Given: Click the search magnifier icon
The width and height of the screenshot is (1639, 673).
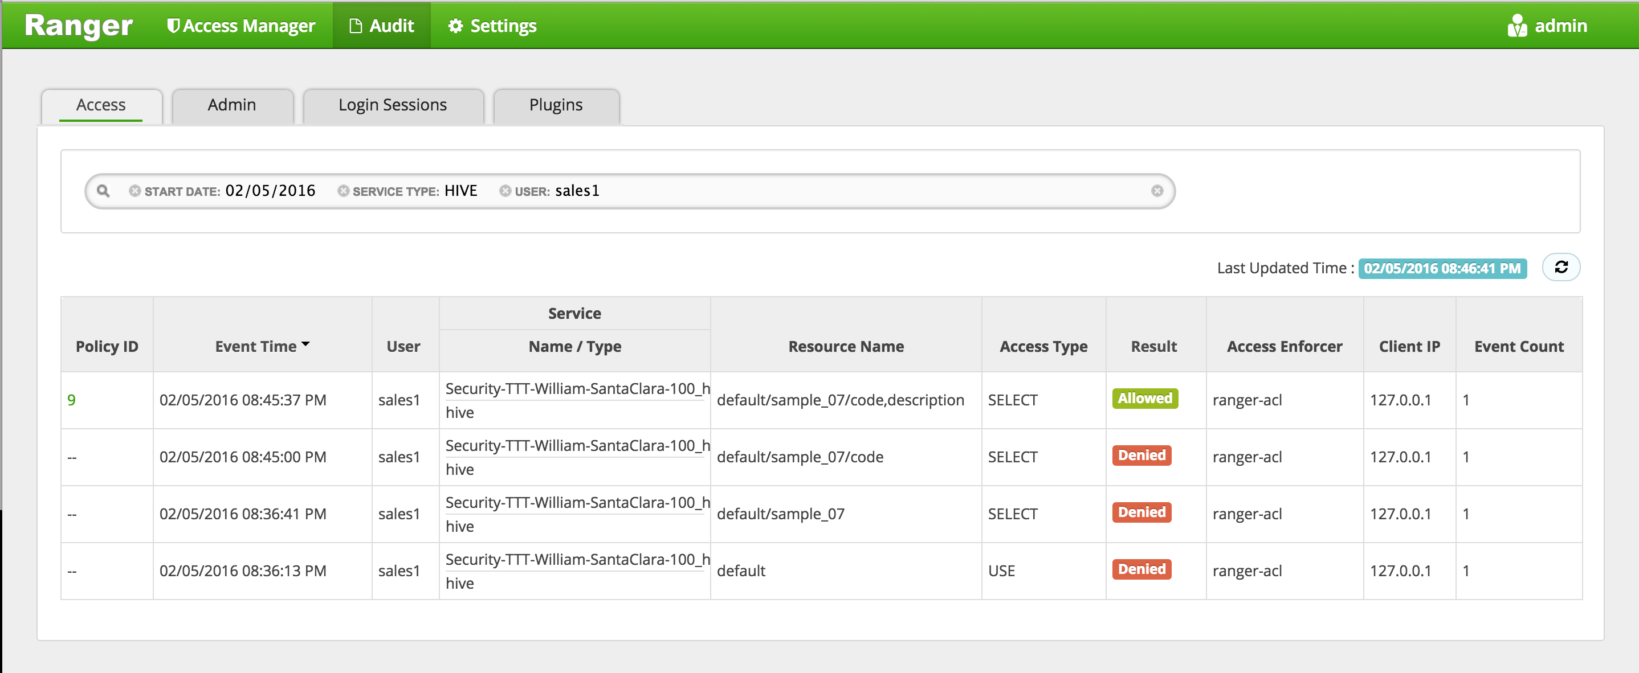Looking at the screenshot, I should point(103,191).
